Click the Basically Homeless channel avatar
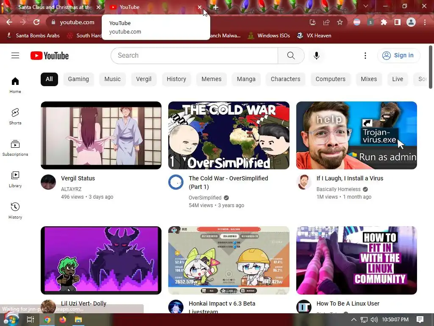Image resolution: width=434 pixels, height=326 pixels. (303, 182)
